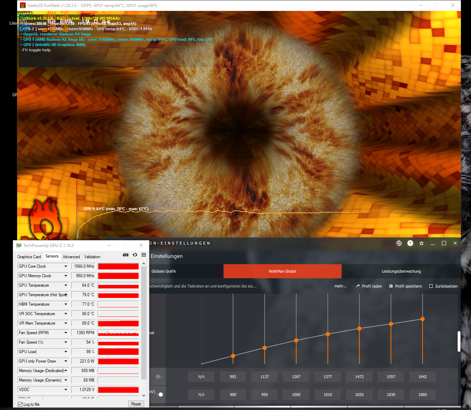The height and width of the screenshot is (410, 471).
Task: Take a GPU-Z screenshot with camera icon
Action: [x=126, y=255]
